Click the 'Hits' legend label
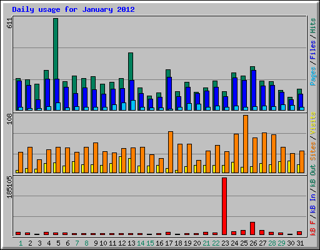This screenshot has height=250, width=320. [x=313, y=26]
